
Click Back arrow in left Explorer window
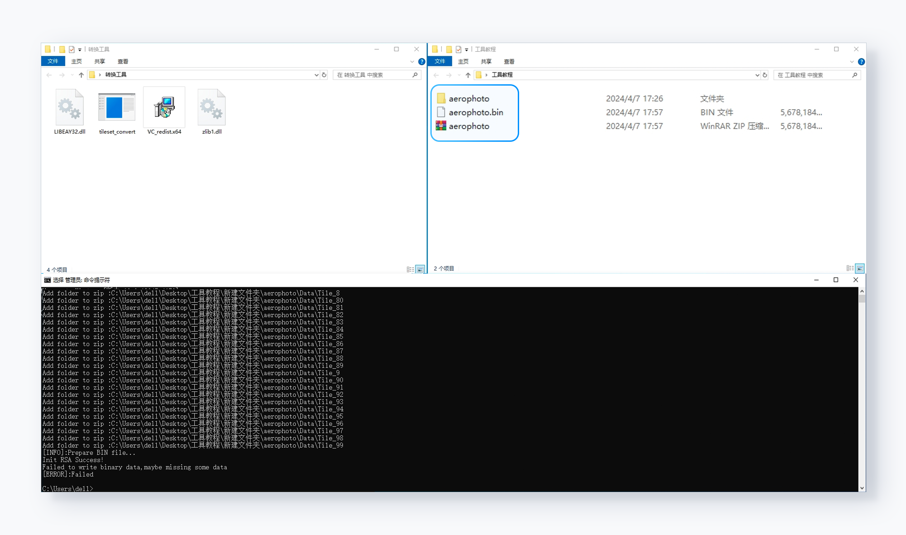pyautogui.click(x=49, y=75)
